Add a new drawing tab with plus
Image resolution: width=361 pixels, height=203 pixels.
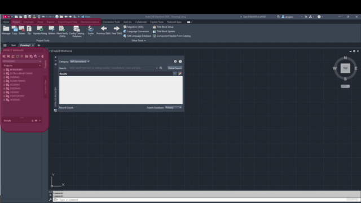[x=39, y=45]
